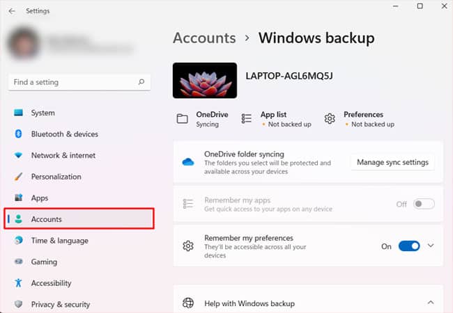This screenshot has width=453, height=313.
Task: Click the Privacy & security shield icon
Action: [x=19, y=304]
